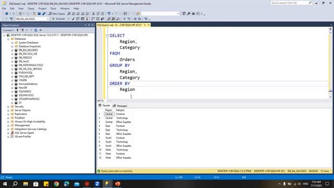Expand the Security folder node
This screenshot has height=188, width=334.
8,107
